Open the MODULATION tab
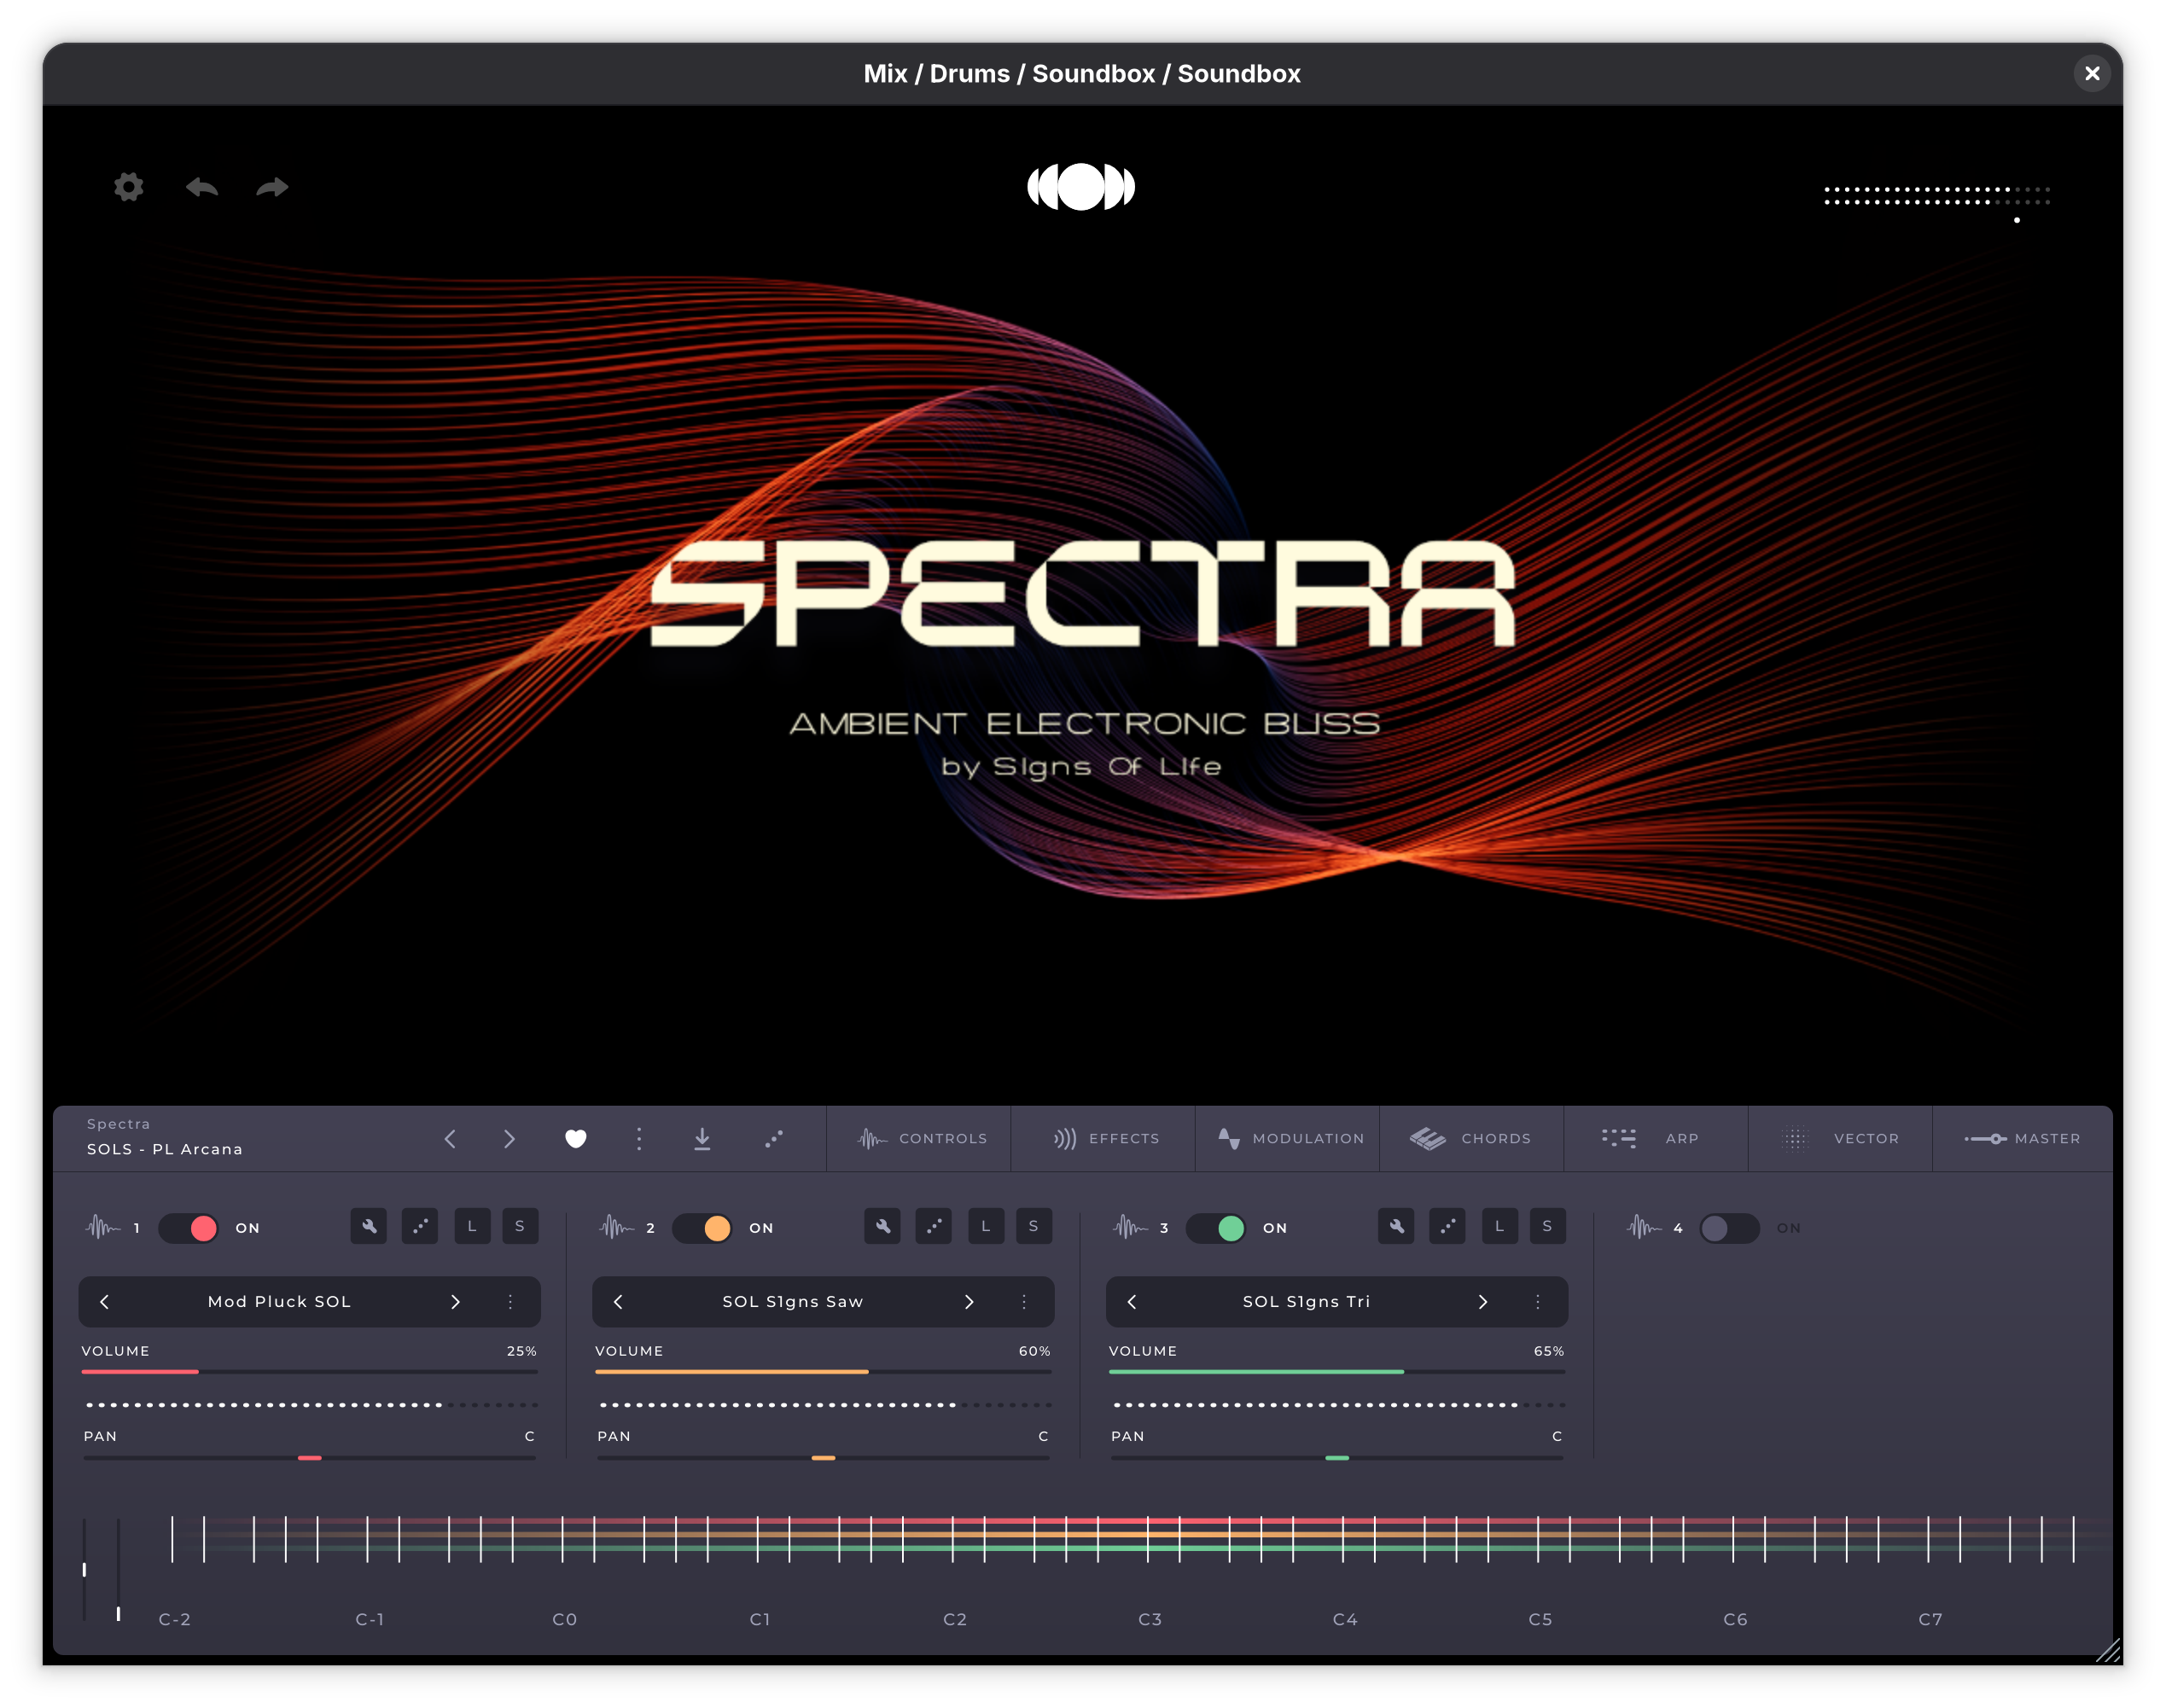Screen dimensions: 2166x1708 (x=1289, y=1138)
